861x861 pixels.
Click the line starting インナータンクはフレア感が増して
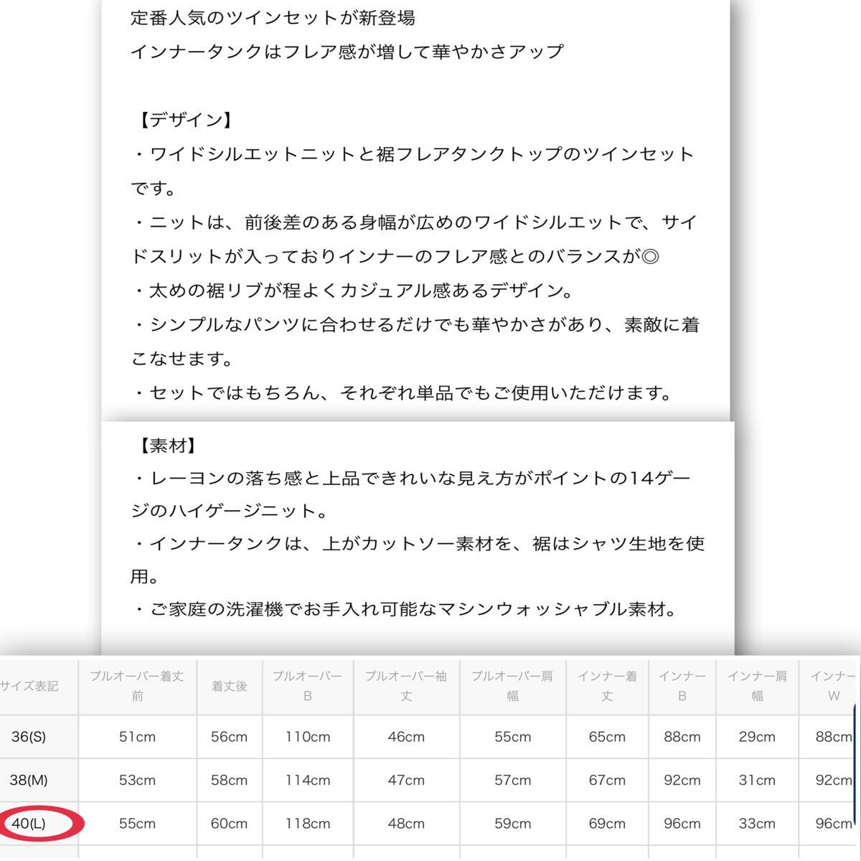(347, 52)
